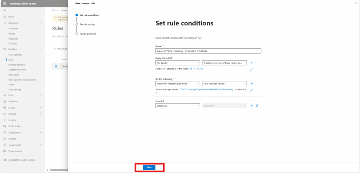Edit message header value pencil icon
360x173 pixels.
[251, 90]
